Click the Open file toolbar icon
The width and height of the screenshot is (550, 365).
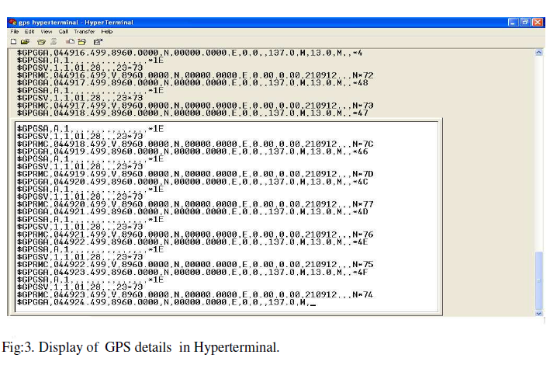(25, 42)
